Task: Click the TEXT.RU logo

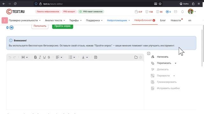Action: coord(15,12)
